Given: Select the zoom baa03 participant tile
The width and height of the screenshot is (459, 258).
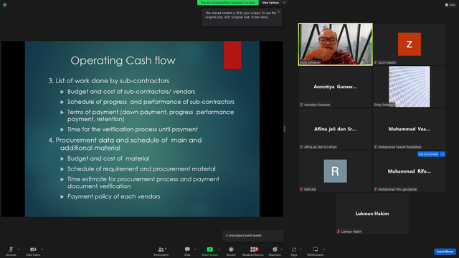Looking at the screenshot, I should pyautogui.click(x=410, y=44).
